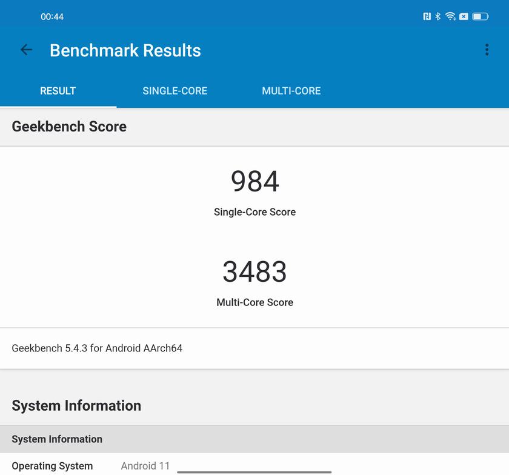
Task: Select the RESULT tab
Action: [58, 91]
